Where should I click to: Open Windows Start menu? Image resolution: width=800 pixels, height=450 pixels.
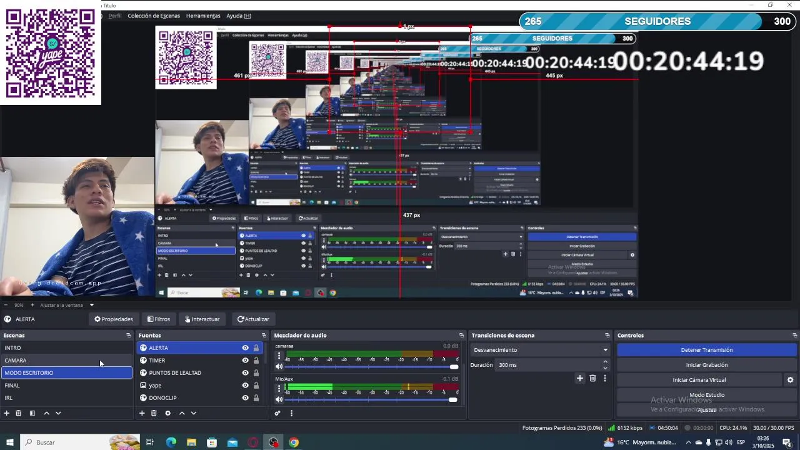coord(9,442)
